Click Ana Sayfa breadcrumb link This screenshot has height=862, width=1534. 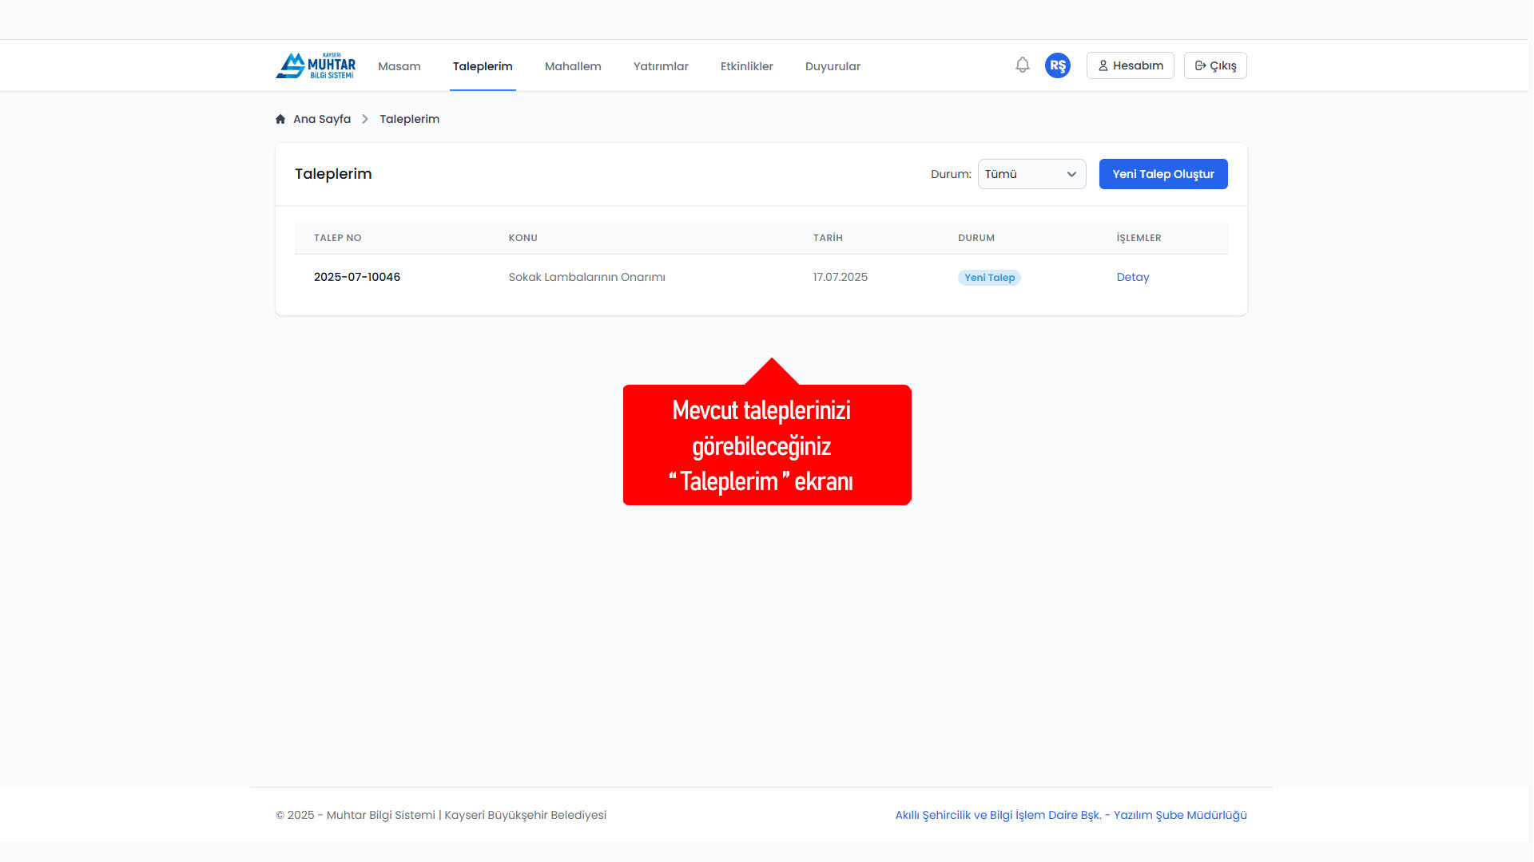(x=322, y=119)
